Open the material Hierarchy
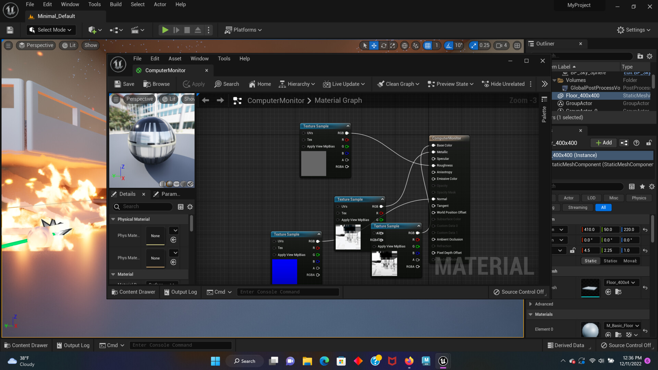The image size is (658, 370). [296, 84]
